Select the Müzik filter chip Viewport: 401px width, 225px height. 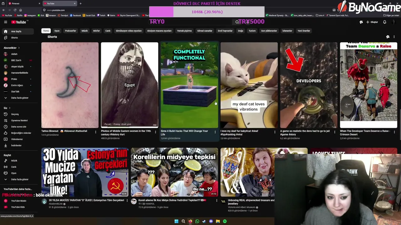pos(85,31)
